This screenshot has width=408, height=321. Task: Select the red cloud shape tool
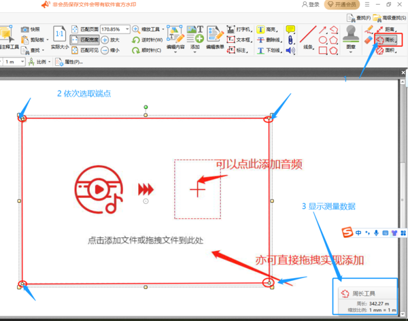tap(334, 50)
